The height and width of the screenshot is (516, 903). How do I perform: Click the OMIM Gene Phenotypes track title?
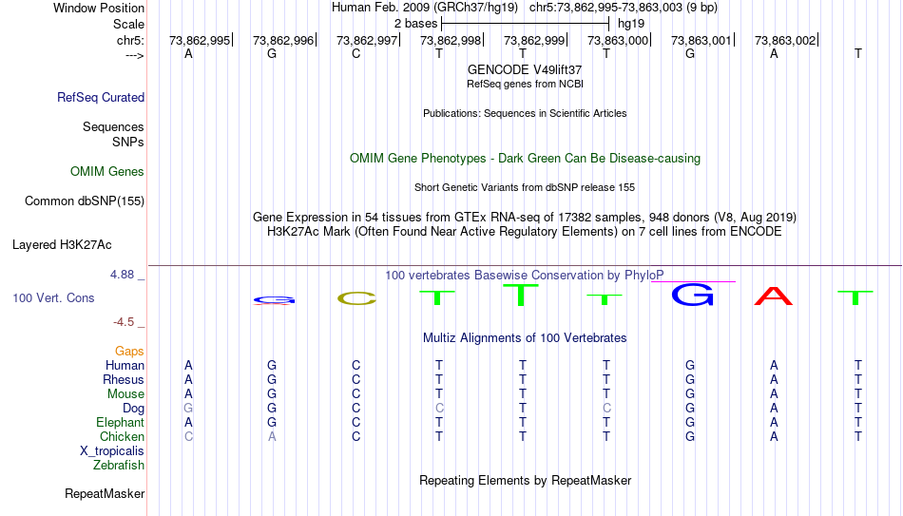point(525,159)
